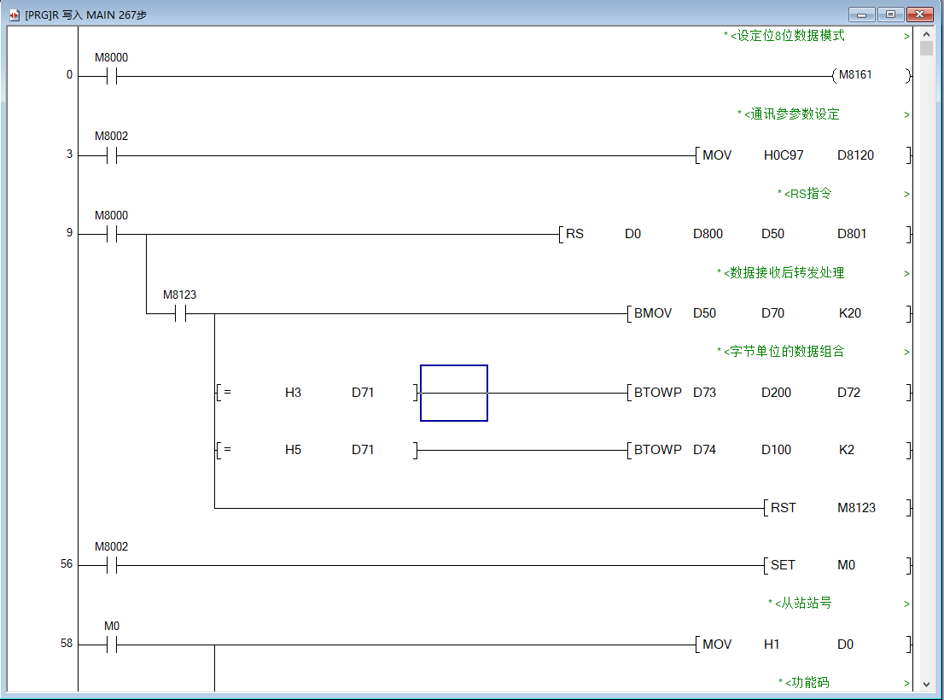
Task: Select the M8000 contact at step 0
Action: click(x=111, y=76)
